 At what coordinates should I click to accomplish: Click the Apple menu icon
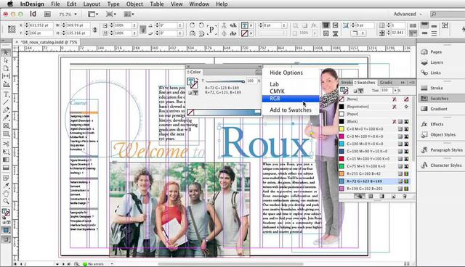tap(10, 4)
